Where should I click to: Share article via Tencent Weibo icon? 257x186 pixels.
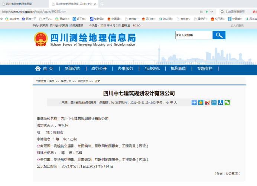point(214,102)
